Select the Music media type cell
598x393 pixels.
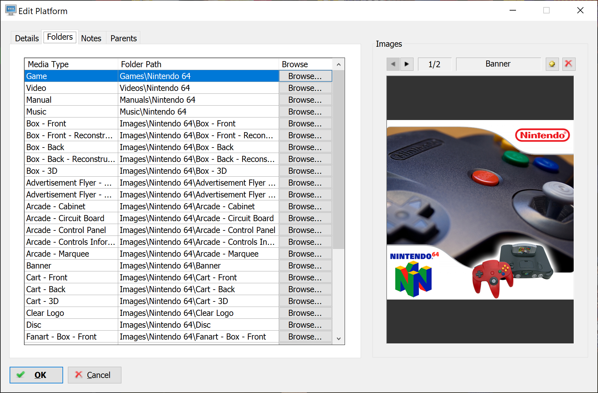[x=71, y=112]
